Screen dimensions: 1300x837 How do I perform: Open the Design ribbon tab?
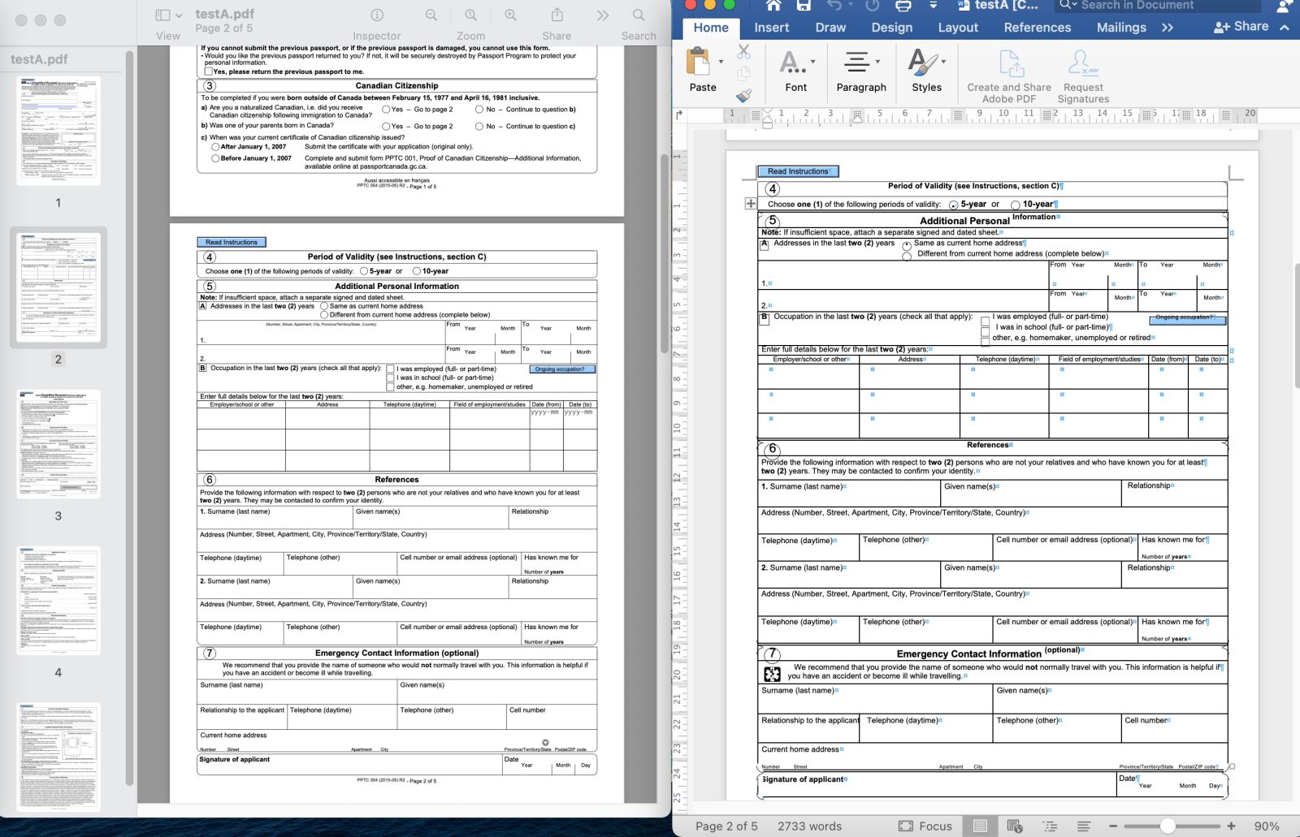coord(891,28)
